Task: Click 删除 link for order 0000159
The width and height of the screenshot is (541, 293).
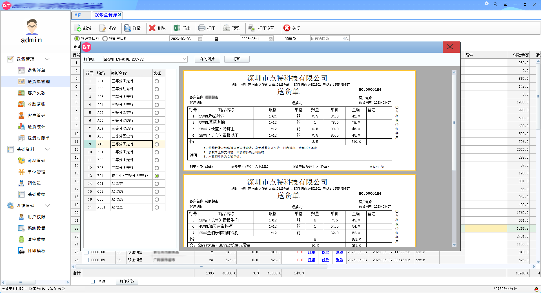Action: (x=339, y=260)
